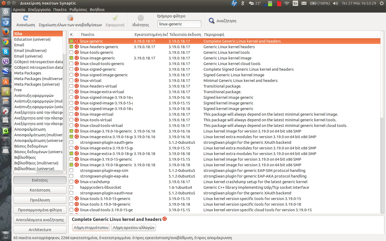Viewport: 386px width, 241px height.
Task: Open the Ρυθμίσεις menu
Action: click(x=78, y=10)
